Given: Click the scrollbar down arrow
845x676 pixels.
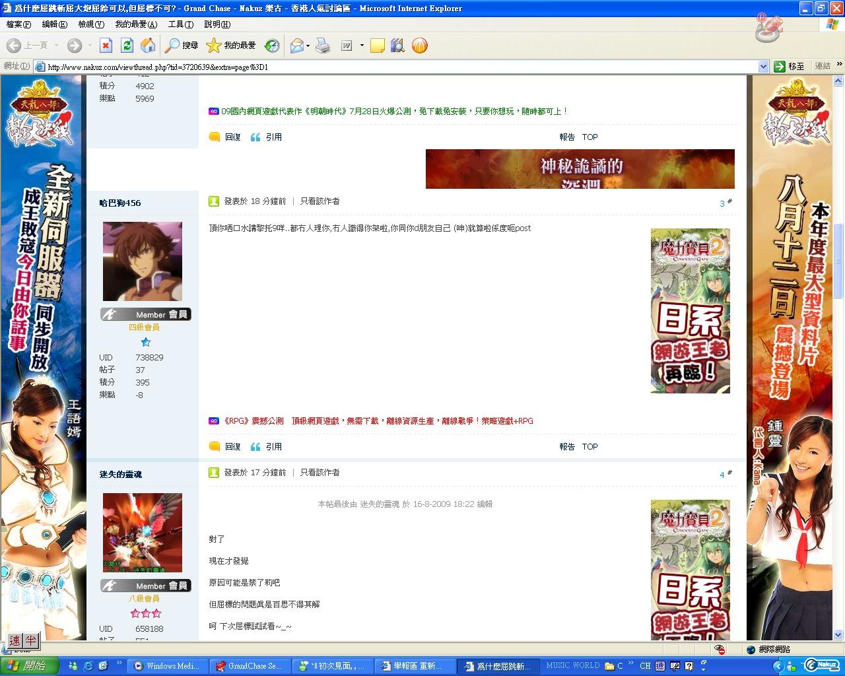Looking at the screenshot, I should [839, 634].
